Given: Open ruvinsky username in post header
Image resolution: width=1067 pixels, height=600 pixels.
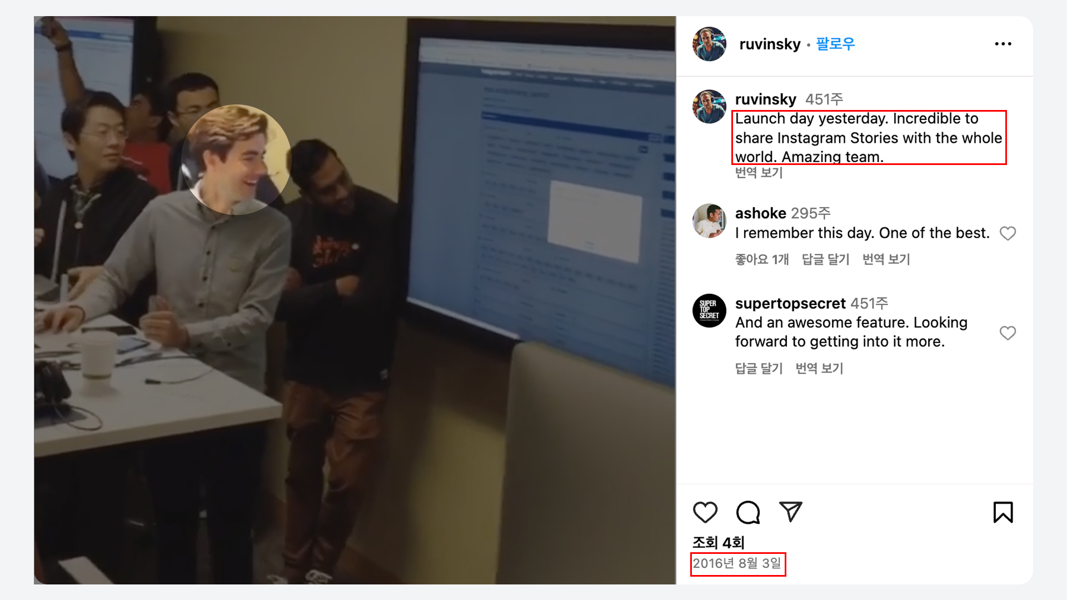Looking at the screenshot, I should (770, 44).
